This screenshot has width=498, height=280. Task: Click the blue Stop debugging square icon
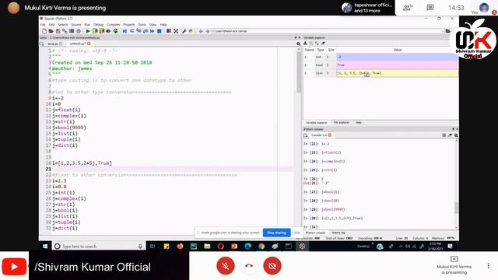coord(160,31)
